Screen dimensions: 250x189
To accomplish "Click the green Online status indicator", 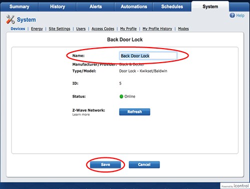I will click(121, 96).
